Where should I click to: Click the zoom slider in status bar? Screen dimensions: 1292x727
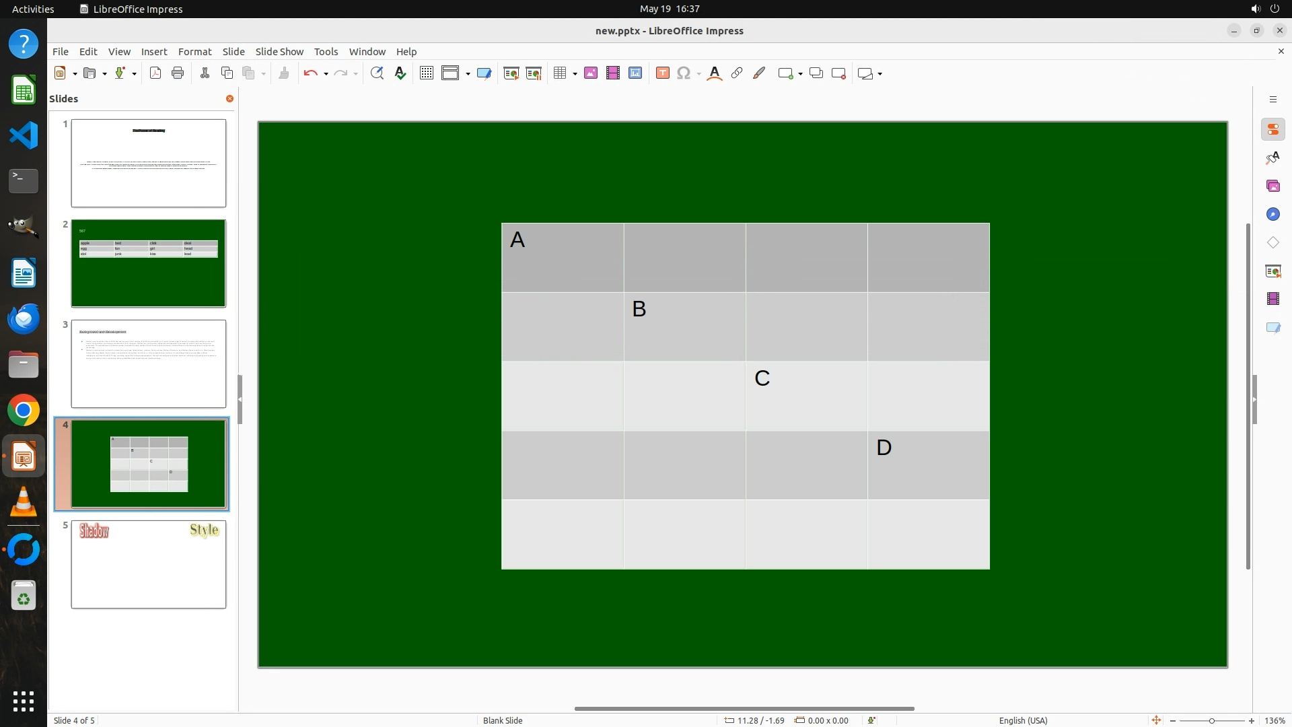coord(1211,720)
